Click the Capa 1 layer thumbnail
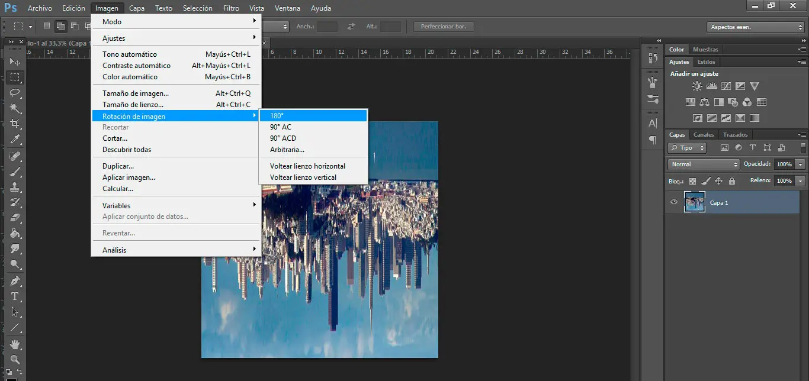Viewport: 809px width, 381px height. (x=694, y=202)
